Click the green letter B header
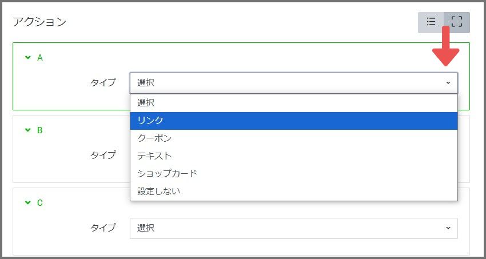Screen dimensions: 486x259 (x=39, y=130)
